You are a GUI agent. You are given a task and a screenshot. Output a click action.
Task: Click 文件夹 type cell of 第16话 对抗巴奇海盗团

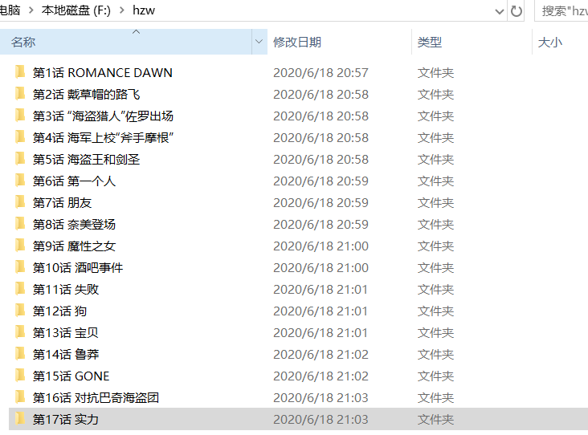[x=435, y=397]
